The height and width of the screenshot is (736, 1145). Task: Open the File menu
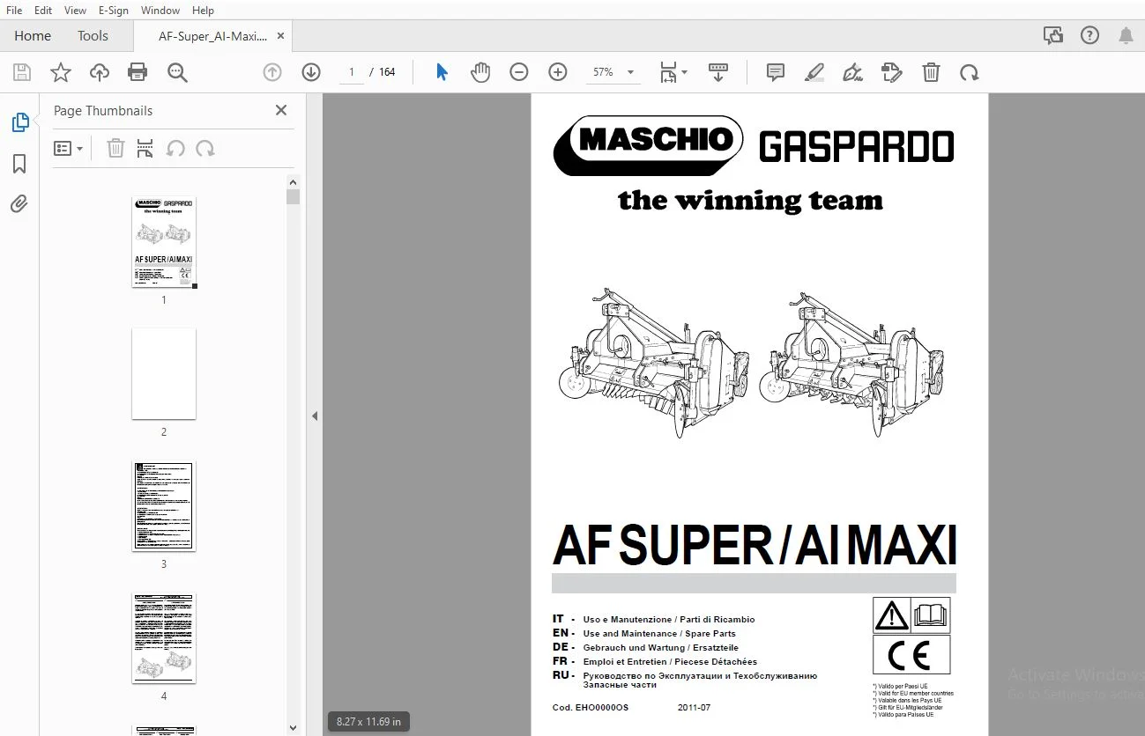14,10
